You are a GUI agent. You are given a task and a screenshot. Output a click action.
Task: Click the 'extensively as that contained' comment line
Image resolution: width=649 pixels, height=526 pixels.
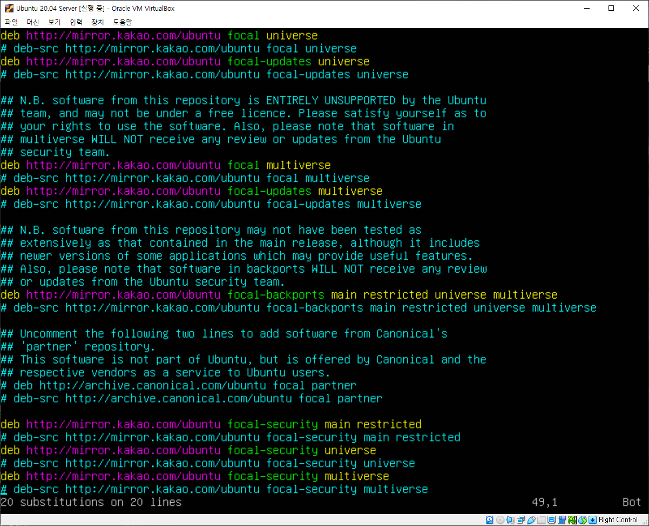[240, 243]
